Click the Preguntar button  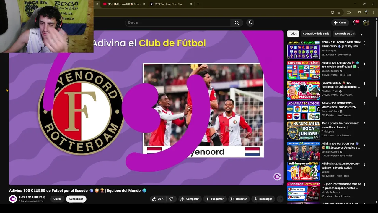(215, 199)
